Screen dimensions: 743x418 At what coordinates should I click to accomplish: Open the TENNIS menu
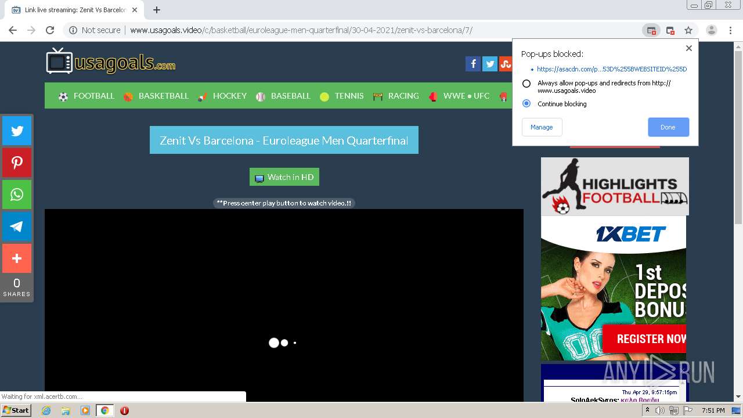point(342,96)
